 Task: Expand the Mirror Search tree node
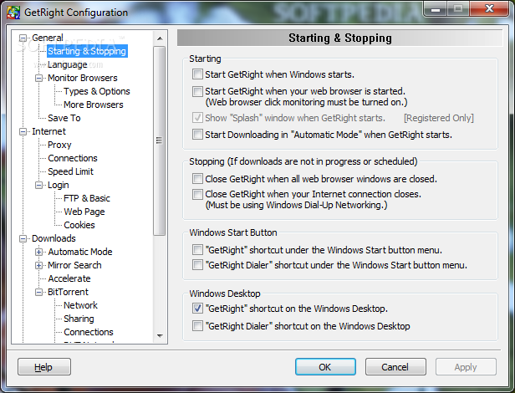click(38, 266)
